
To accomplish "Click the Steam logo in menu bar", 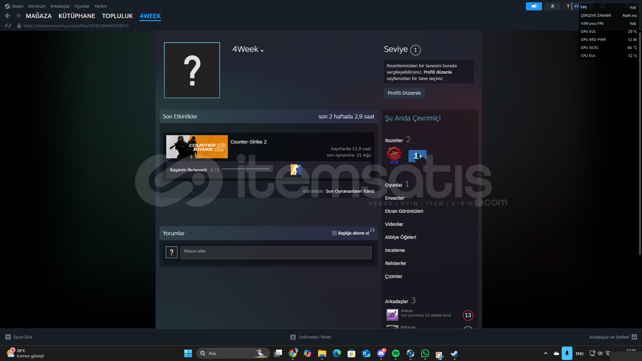I will click(7, 6).
